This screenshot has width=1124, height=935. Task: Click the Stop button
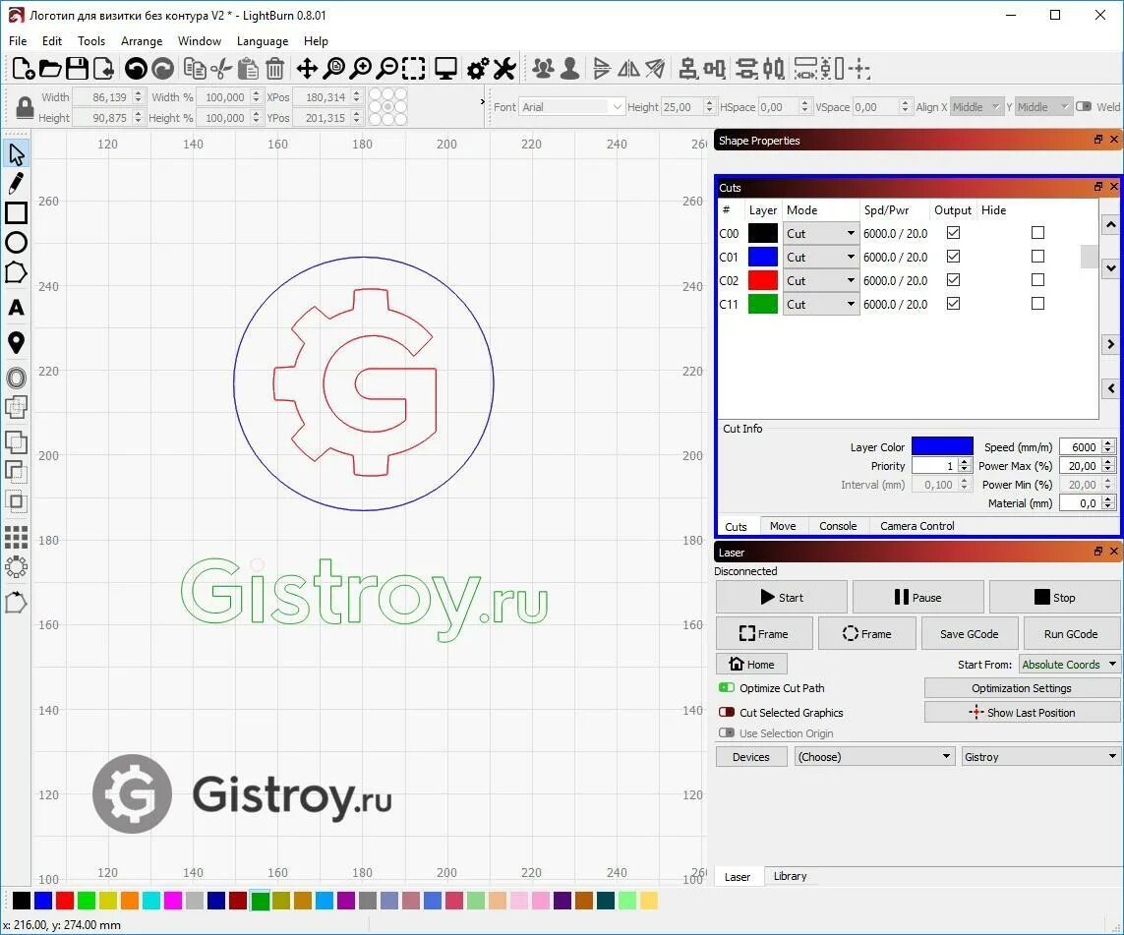click(x=1054, y=597)
